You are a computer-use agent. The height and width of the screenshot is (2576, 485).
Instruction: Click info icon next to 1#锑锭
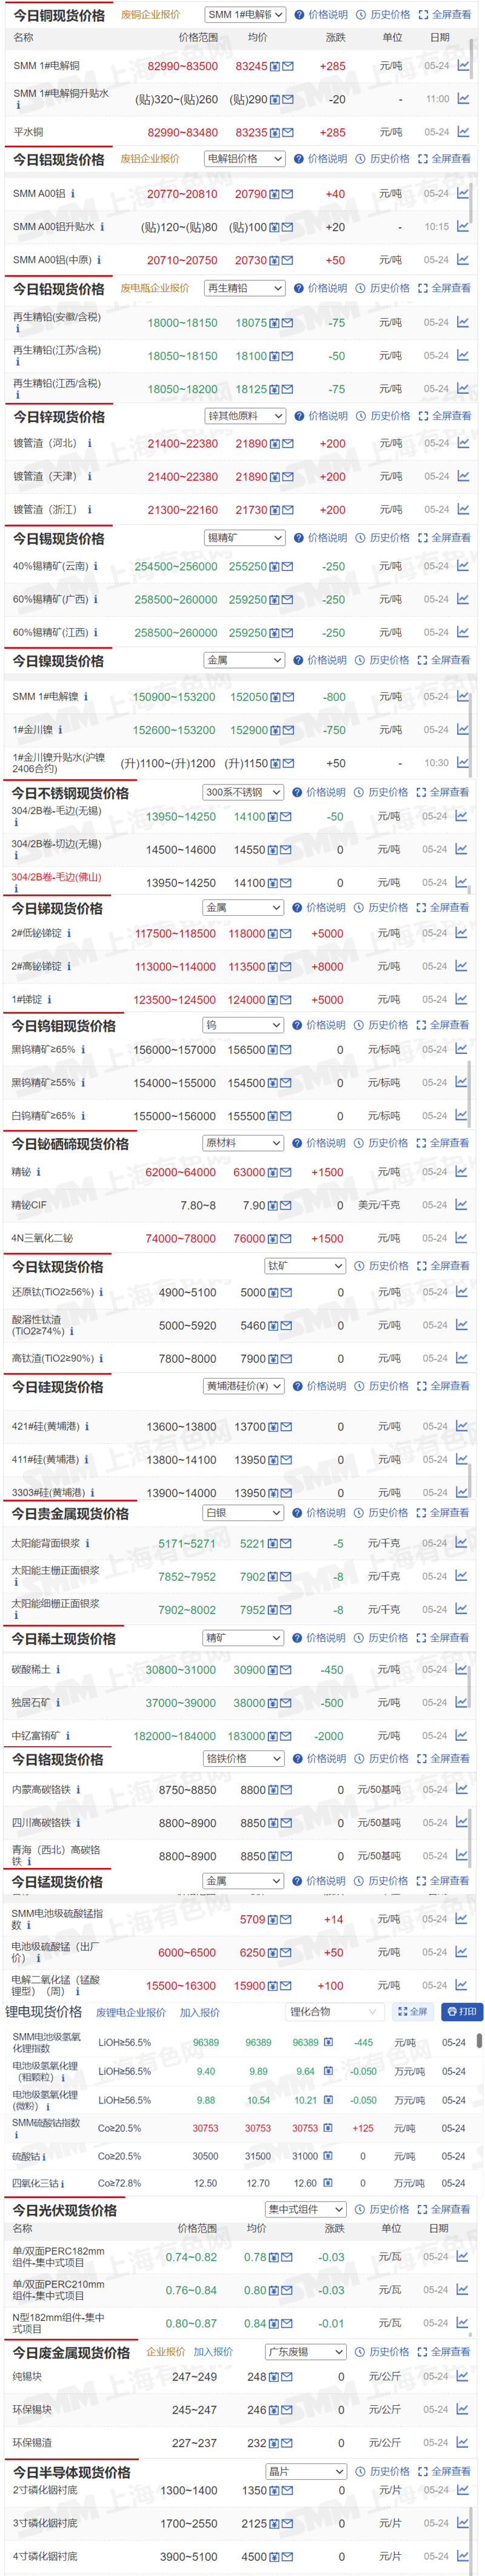pos(49,1000)
